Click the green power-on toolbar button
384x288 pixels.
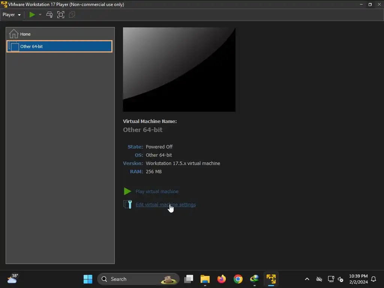pos(32,15)
